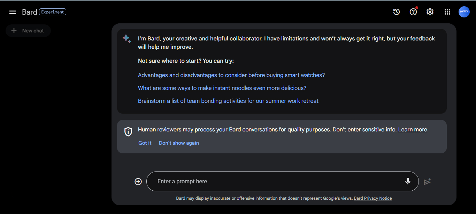Open the settings gear icon
The width and height of the screenshot is (476, 214).
tap(430, 12)
